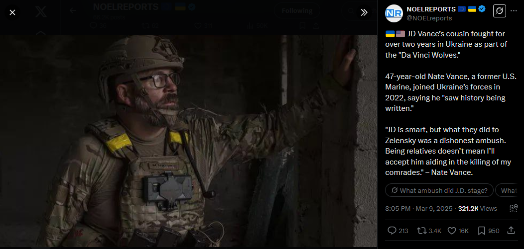Click the dimmed Following button in background
Screen dimensions: 524x249
point(297,10)
